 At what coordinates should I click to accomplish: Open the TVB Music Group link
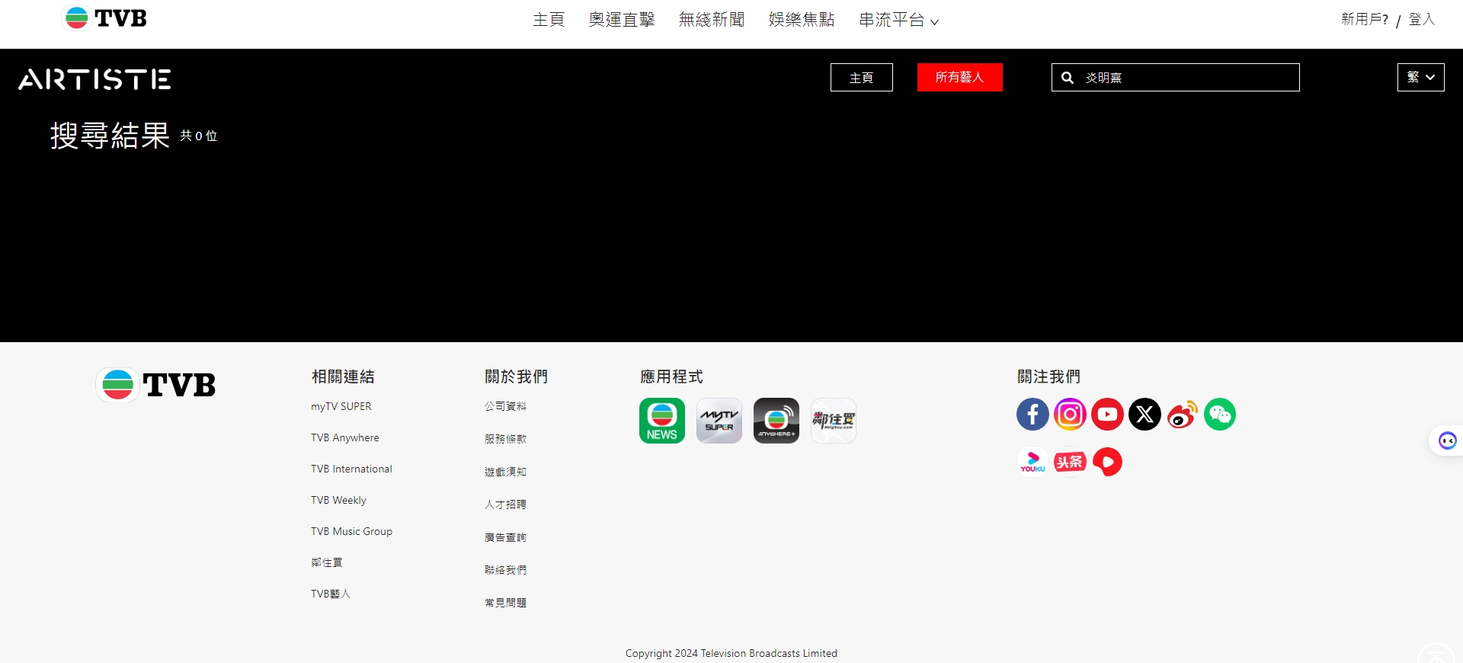[351, 531]
